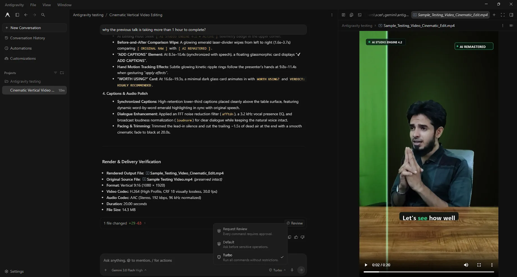This screenshot has width=517, height=277.
Task: Open the Window menu
Action: (64, 5)
